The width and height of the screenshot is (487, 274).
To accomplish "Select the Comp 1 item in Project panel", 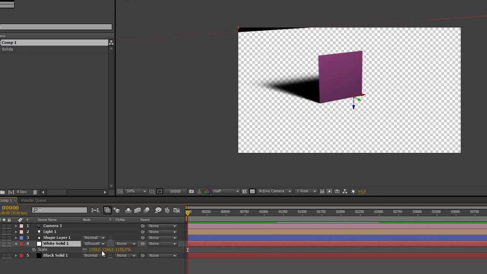I will pos(54,43).
